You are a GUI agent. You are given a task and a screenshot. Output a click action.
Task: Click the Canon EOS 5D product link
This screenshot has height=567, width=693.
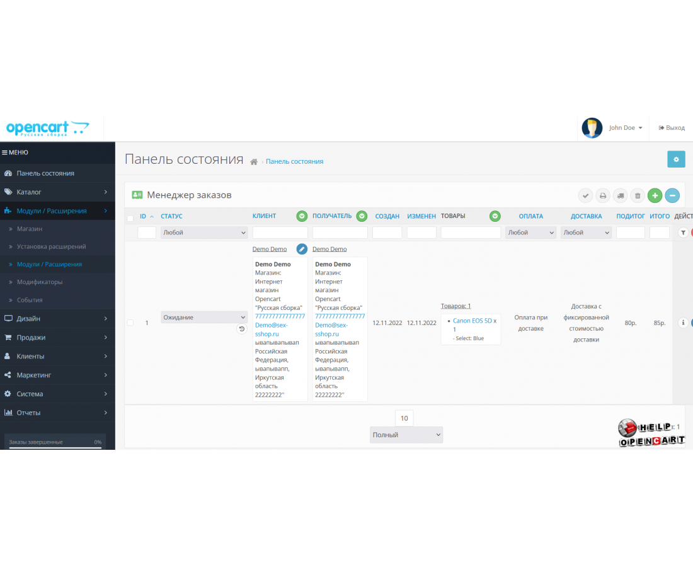tap(474, 321)
